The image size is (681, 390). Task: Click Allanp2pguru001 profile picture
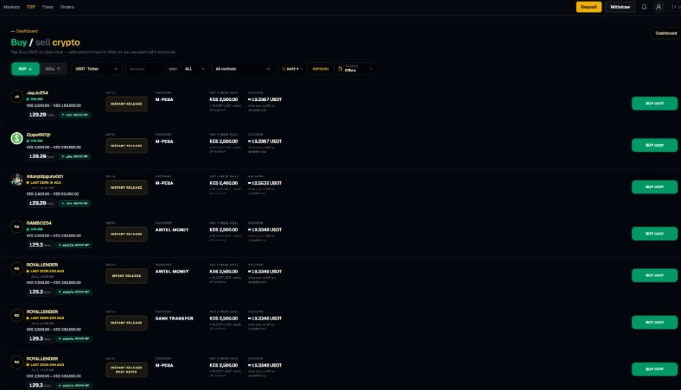point(17,179)
